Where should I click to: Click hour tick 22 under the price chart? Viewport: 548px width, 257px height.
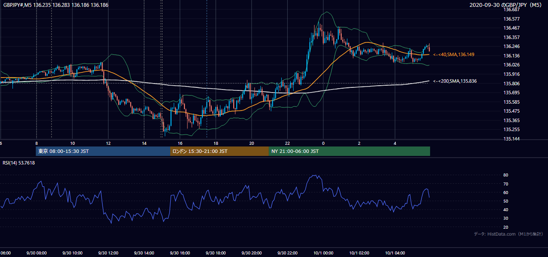(x=287, y=143)
